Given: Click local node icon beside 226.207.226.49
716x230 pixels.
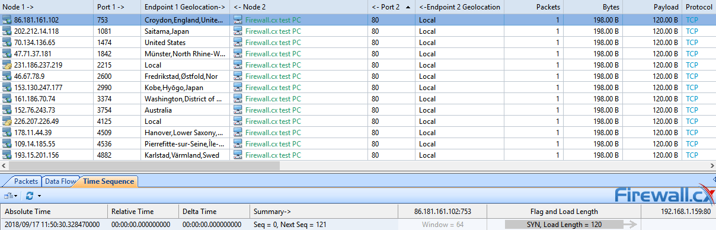Looking at the screenshot, I should (x=7, y=122).
